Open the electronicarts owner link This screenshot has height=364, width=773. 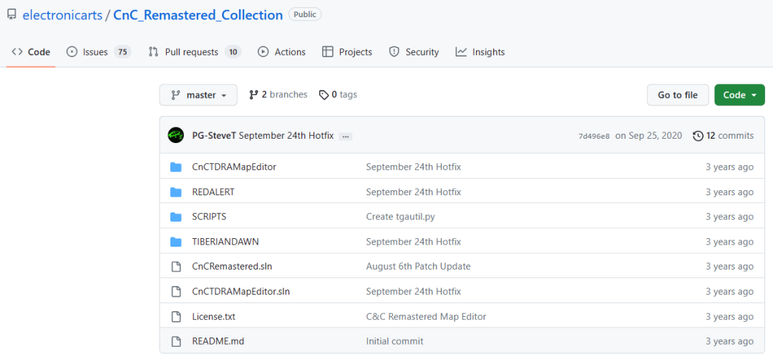(x=62, y=15)
